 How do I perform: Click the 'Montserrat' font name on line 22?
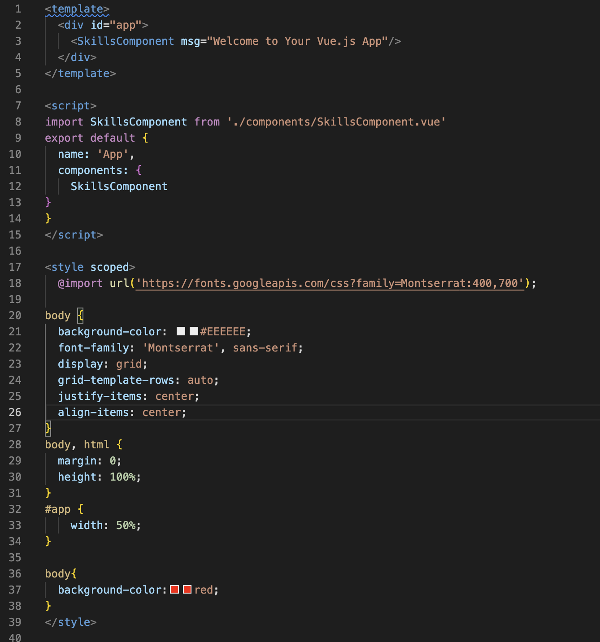coord(181,348)
